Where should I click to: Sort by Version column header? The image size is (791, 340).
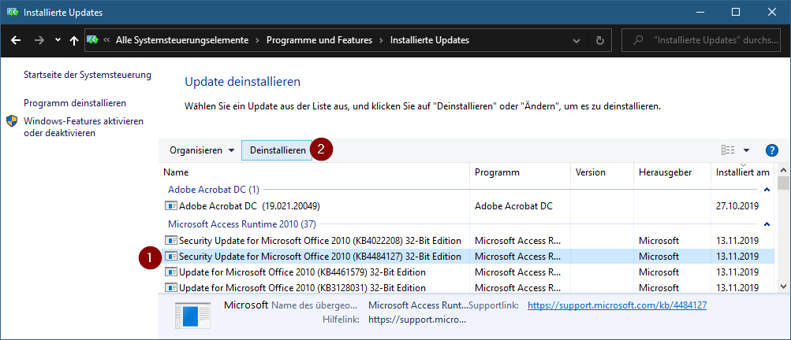(x=602, y=172)
